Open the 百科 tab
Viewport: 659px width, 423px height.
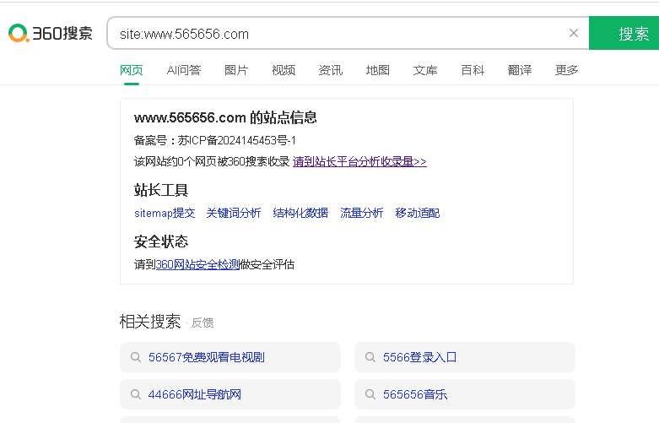[473, 70]
